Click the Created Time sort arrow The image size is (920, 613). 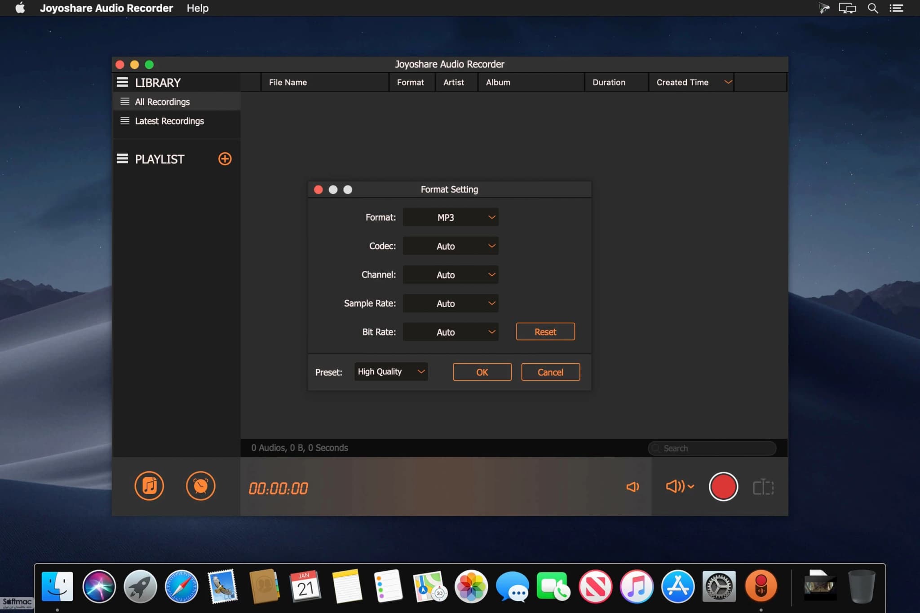point(728,82)
